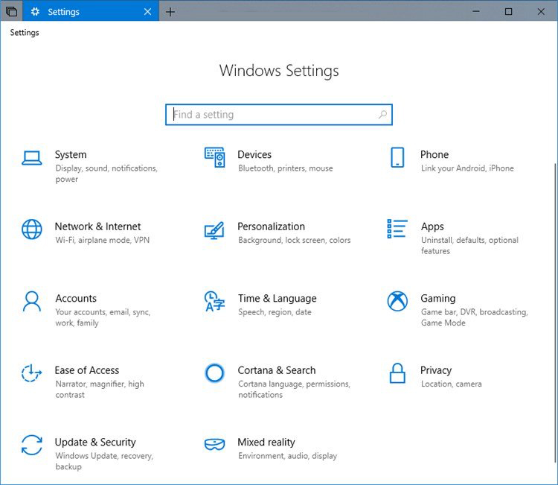Click 'Bluetooth, printers, mouse' description

[x=286, y=168]
